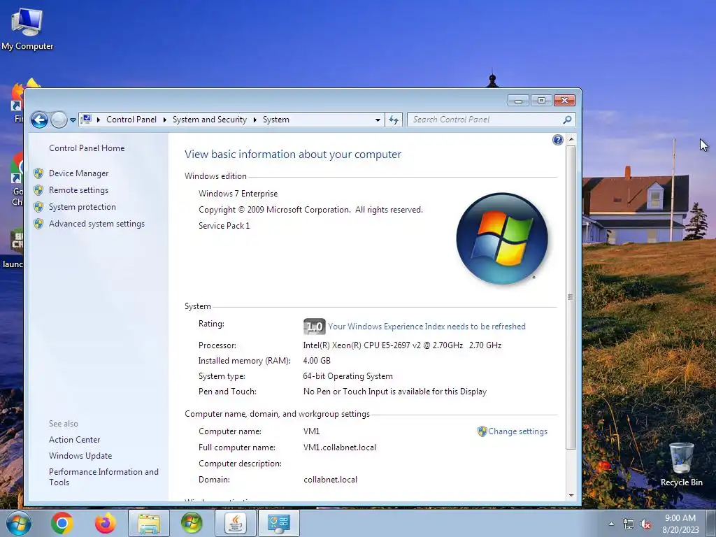Screen dimensions: 716x537
Task: Click the shield icon beside System protection
Action: click(39, 207)
